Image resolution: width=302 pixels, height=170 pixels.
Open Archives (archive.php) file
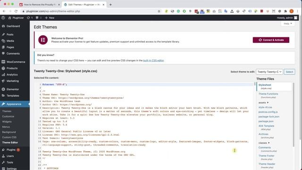tap(266, 136)
